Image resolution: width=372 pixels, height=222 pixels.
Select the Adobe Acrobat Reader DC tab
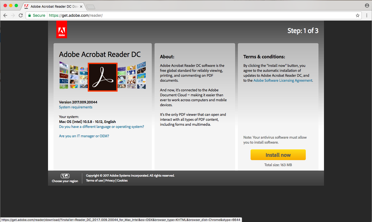pyautogui.click(x=53, y=6)
